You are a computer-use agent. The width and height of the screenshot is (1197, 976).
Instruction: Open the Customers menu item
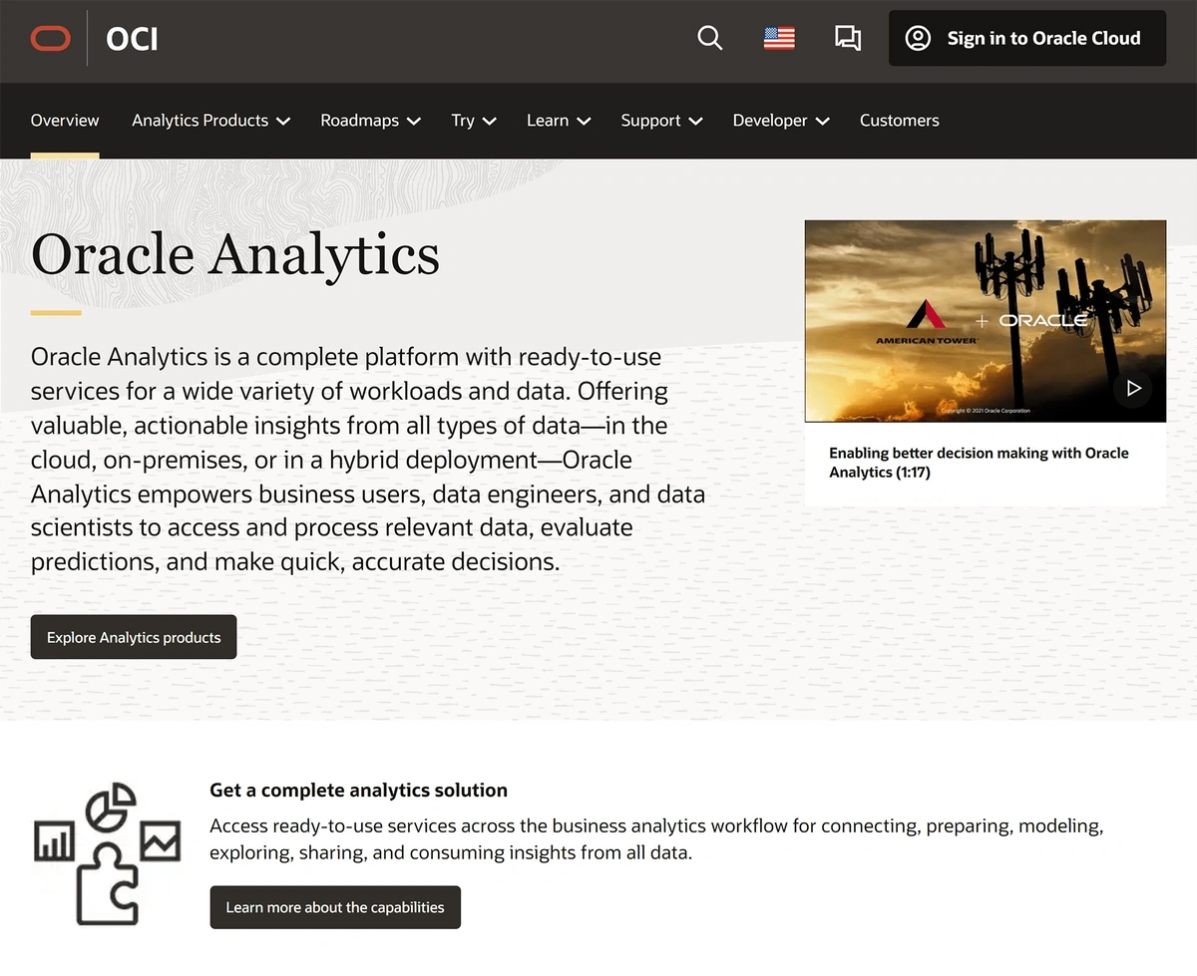coord(900,121)
